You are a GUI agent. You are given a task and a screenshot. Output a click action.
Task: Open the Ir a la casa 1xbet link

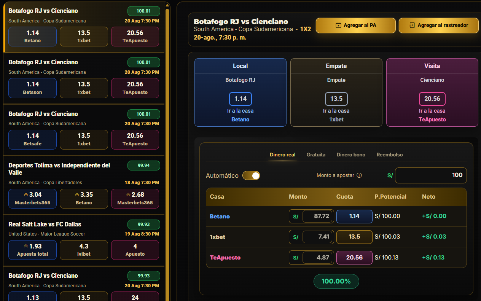336,115
